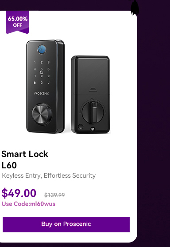170x247 pixels.
Task: Click the black bat decoration icon
Action: (x=134, y=8)
